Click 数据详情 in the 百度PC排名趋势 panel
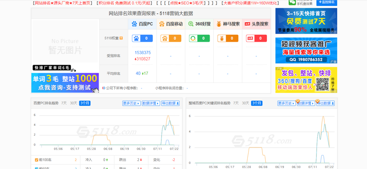 (x=151, y=104)
